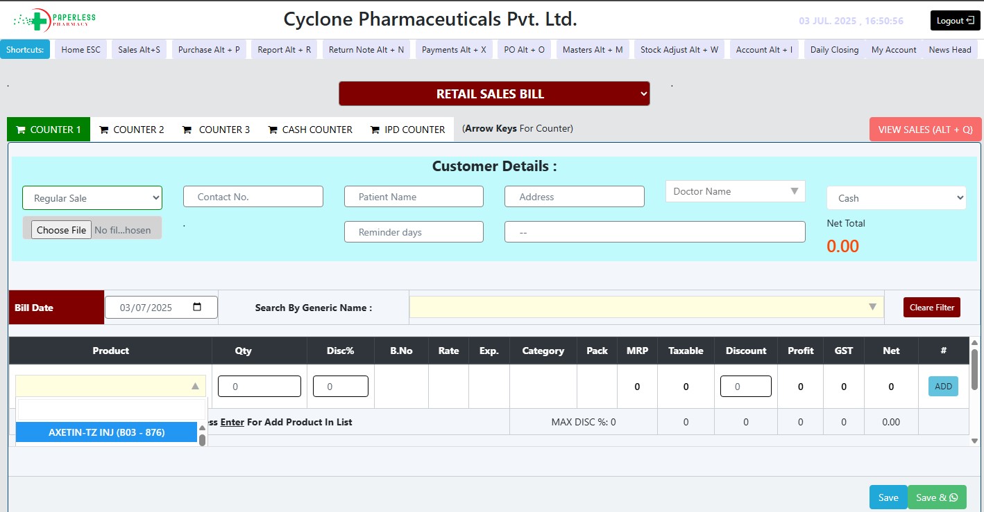The height and width of the screenshot is (512, 984).
Task: Click the table's vertical scrollbar
Action: [x=974, y=369]
